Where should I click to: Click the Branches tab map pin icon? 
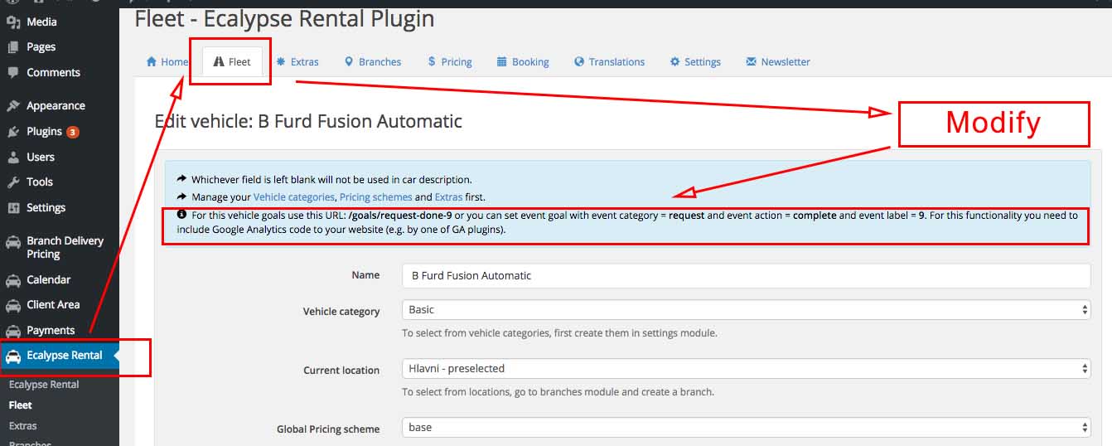tap(350, 61)
